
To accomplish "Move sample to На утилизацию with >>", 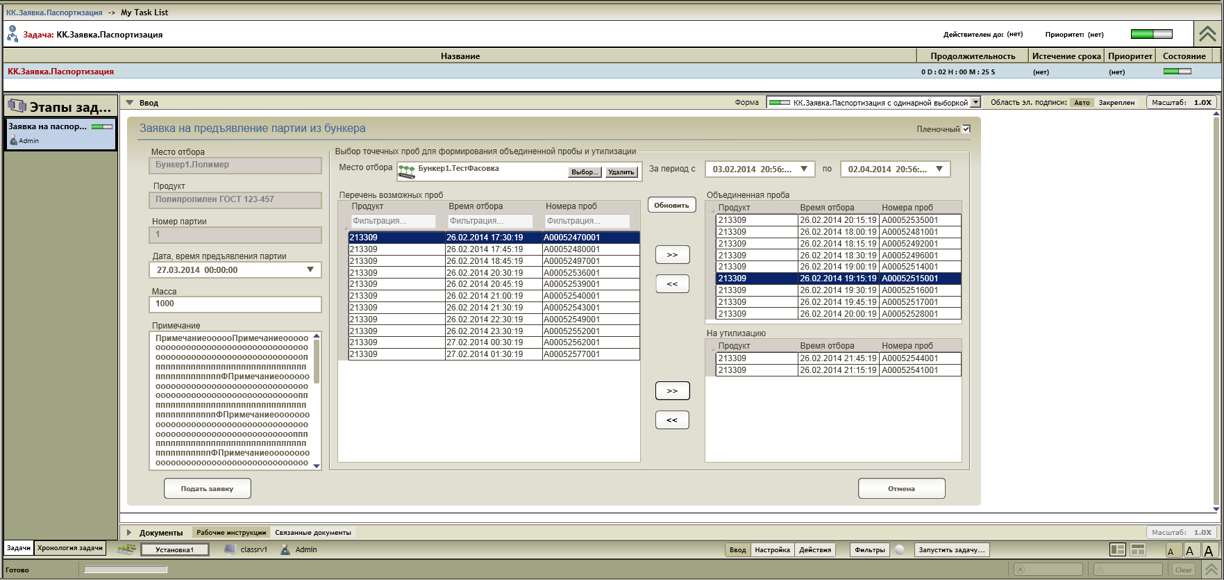I will 672,391.
